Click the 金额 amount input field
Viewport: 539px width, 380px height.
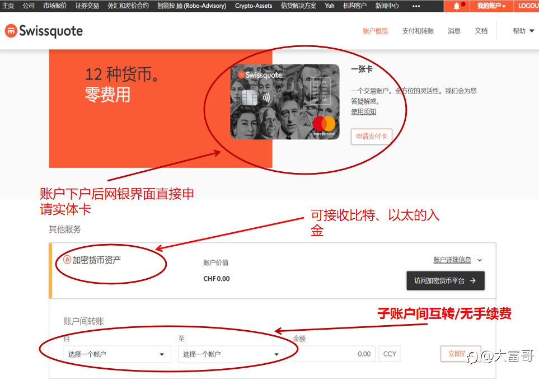click(334, 354)
